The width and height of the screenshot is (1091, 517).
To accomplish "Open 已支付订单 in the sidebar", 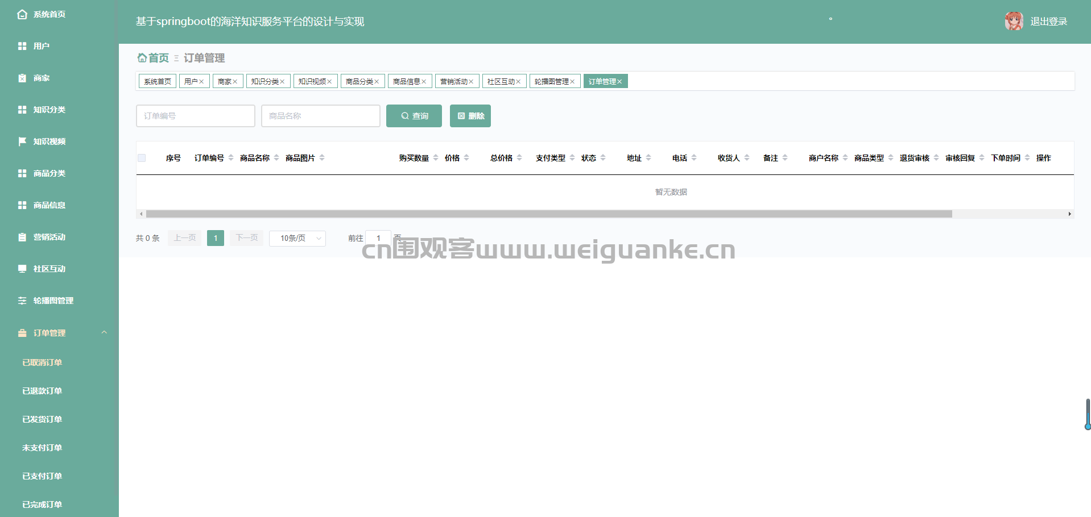I will coord(42,476).
